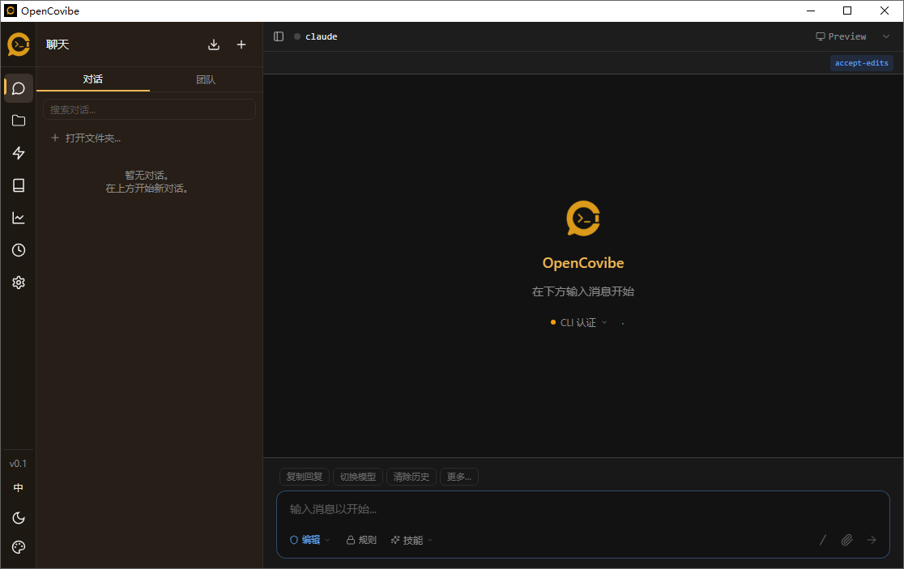The height and width of the screenshot is (569, 904).
Task: Open the chat panel icon in sidebar
Action: click(x=18, y=88)
